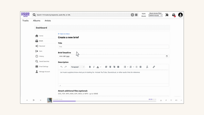Open the briefs inbox notification icon
The image size is (204, 115).
[x=174, y=15]
